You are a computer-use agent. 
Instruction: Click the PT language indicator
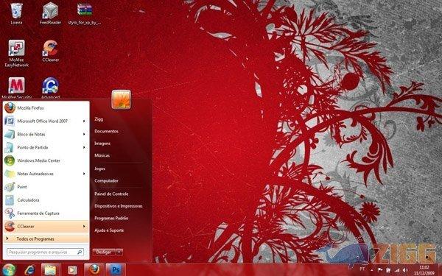(362, 269)
